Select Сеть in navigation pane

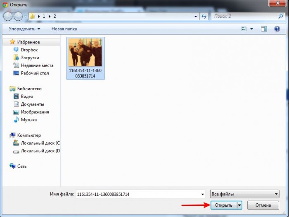(22, 166)
